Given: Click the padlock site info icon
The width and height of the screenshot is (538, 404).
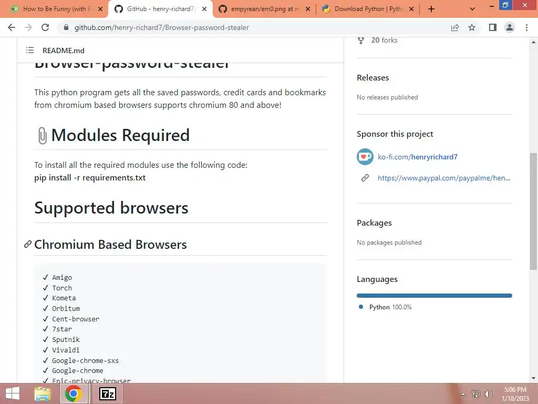Looking at the screenshot, I should coord(66,27).
